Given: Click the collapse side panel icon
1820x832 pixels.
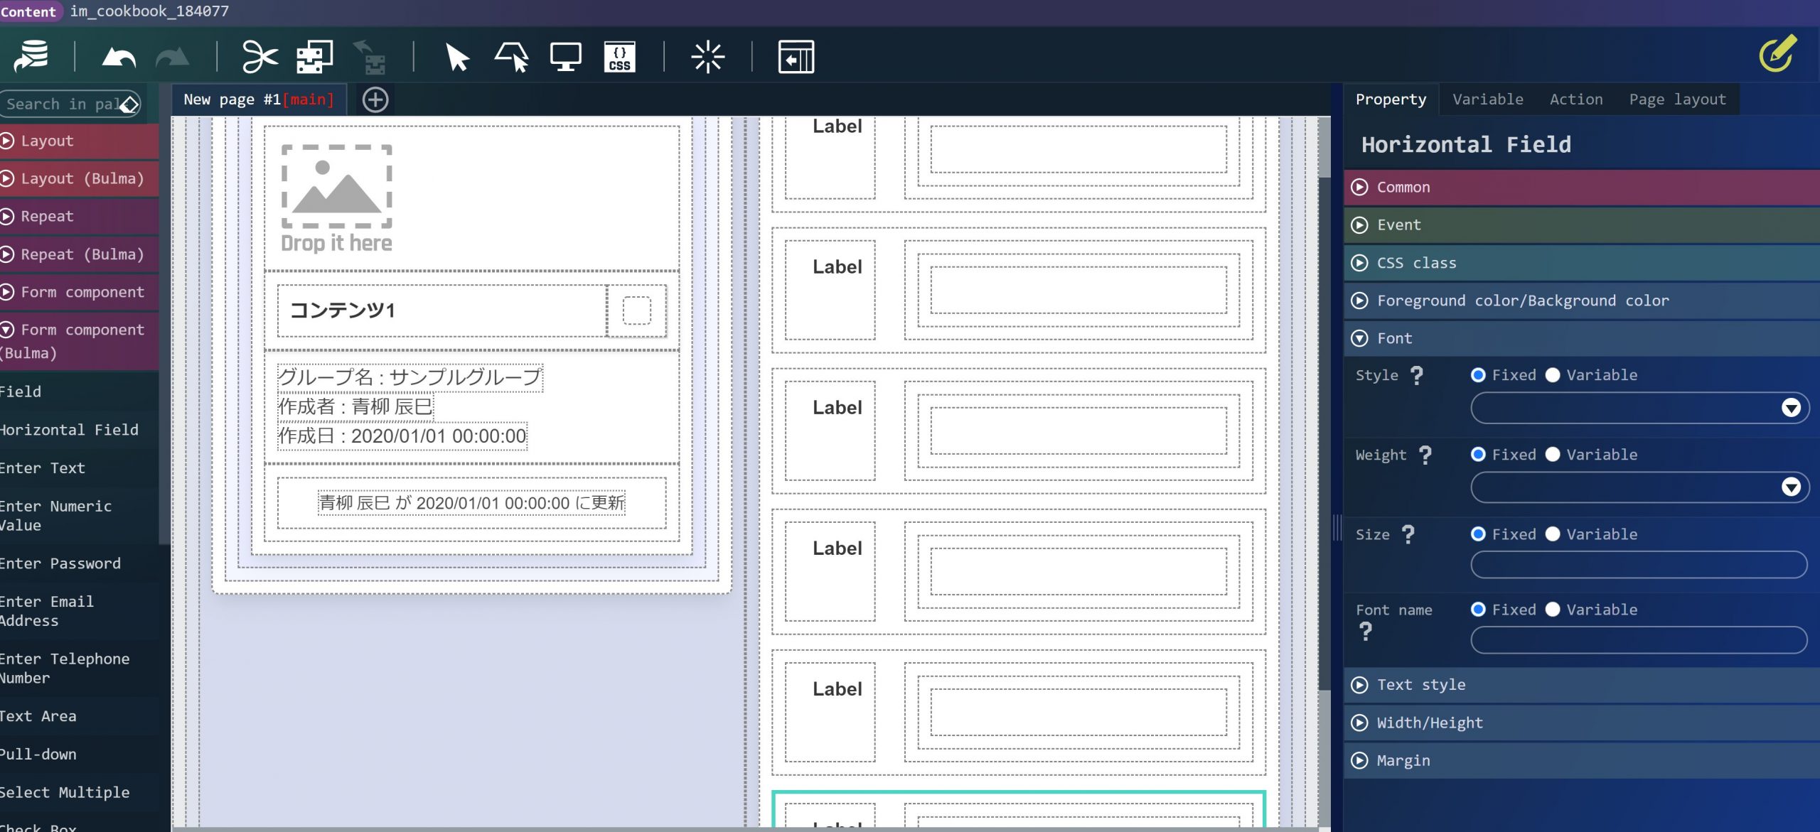Looking at the screenshot, I should 796,57.
